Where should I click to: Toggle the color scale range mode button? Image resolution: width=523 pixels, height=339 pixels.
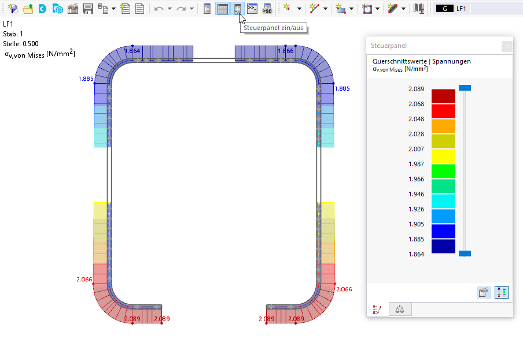click(x=502, y=292)
